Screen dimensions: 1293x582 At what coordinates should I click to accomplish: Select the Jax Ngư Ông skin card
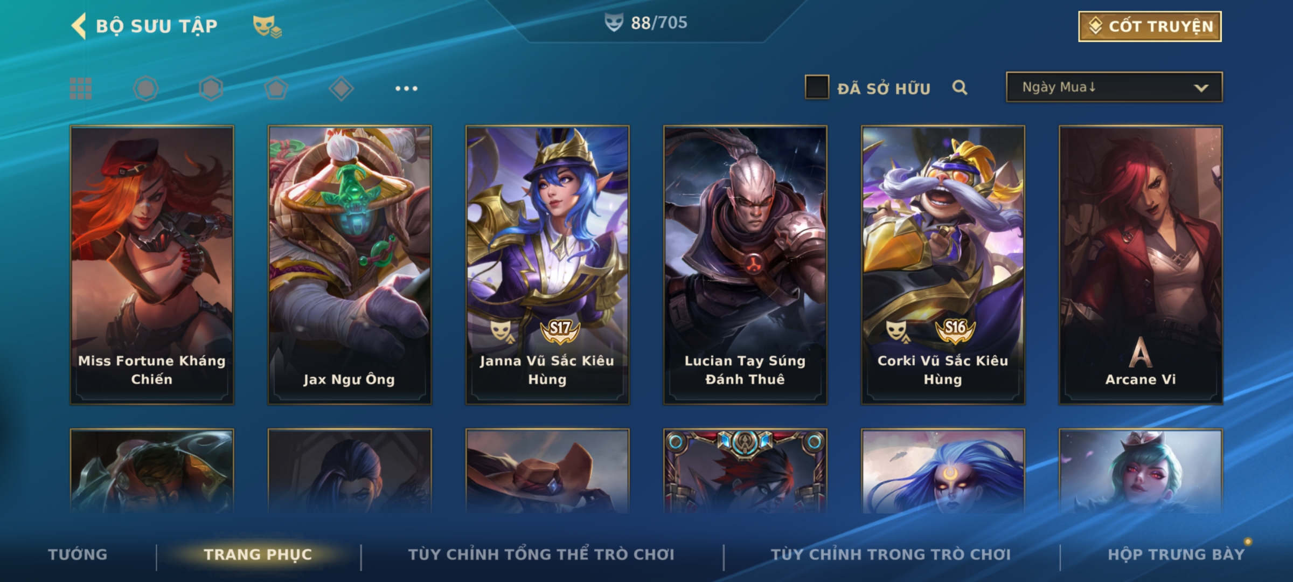click(x=350, y=265)
